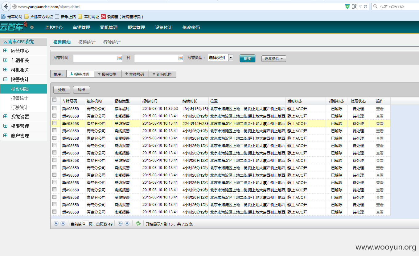Tick the select-all checkbox in table header
This screenshot has width=419, height=256.
click(x=55, y=100)
